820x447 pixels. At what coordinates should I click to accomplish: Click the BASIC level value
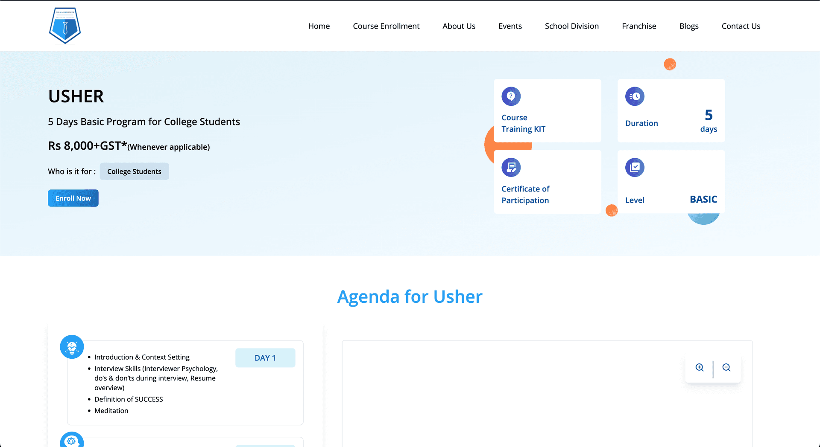pos(703,199)
